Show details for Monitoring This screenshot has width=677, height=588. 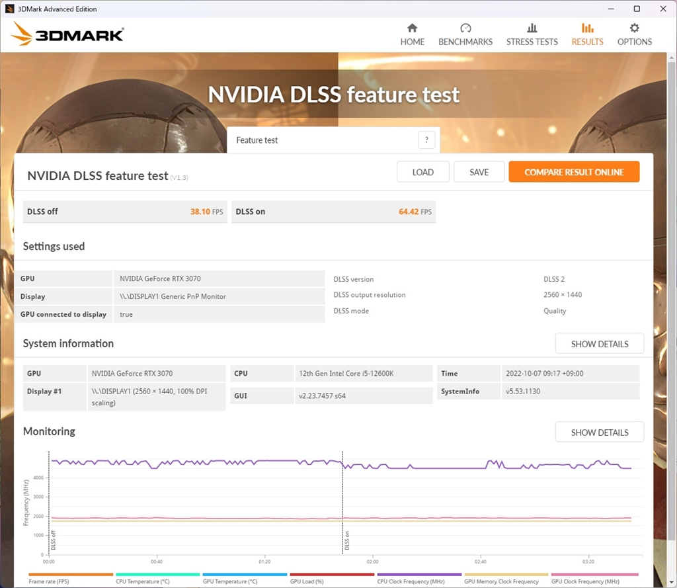[599, 432]
